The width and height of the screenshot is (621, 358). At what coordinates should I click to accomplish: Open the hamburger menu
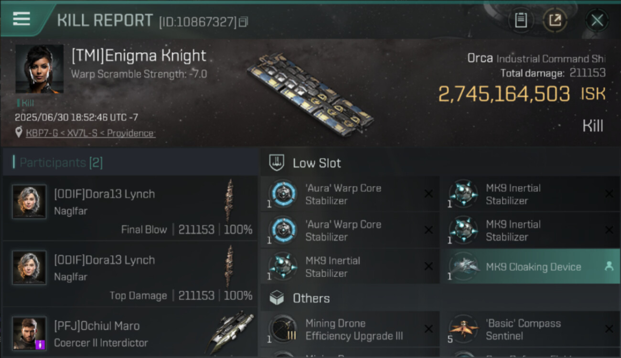coord(21,19)
